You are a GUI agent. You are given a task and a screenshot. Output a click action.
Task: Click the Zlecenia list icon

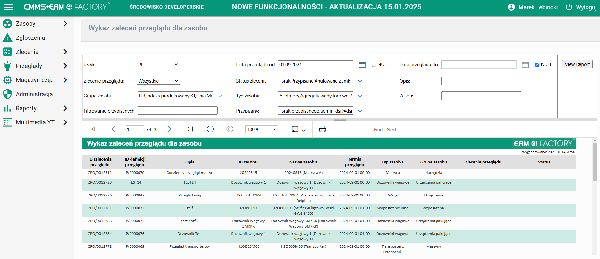point(7,52)
